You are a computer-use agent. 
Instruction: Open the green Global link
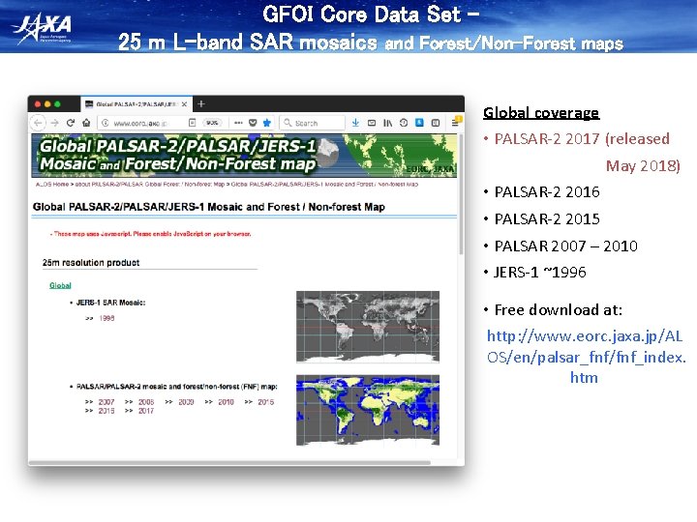click(60, 285)
